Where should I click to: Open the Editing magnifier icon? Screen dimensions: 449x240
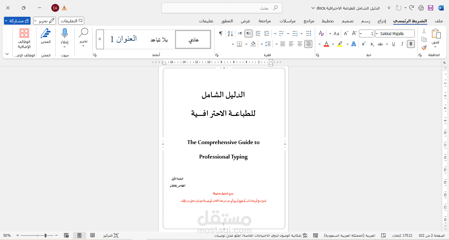click(x=83, y=33)
